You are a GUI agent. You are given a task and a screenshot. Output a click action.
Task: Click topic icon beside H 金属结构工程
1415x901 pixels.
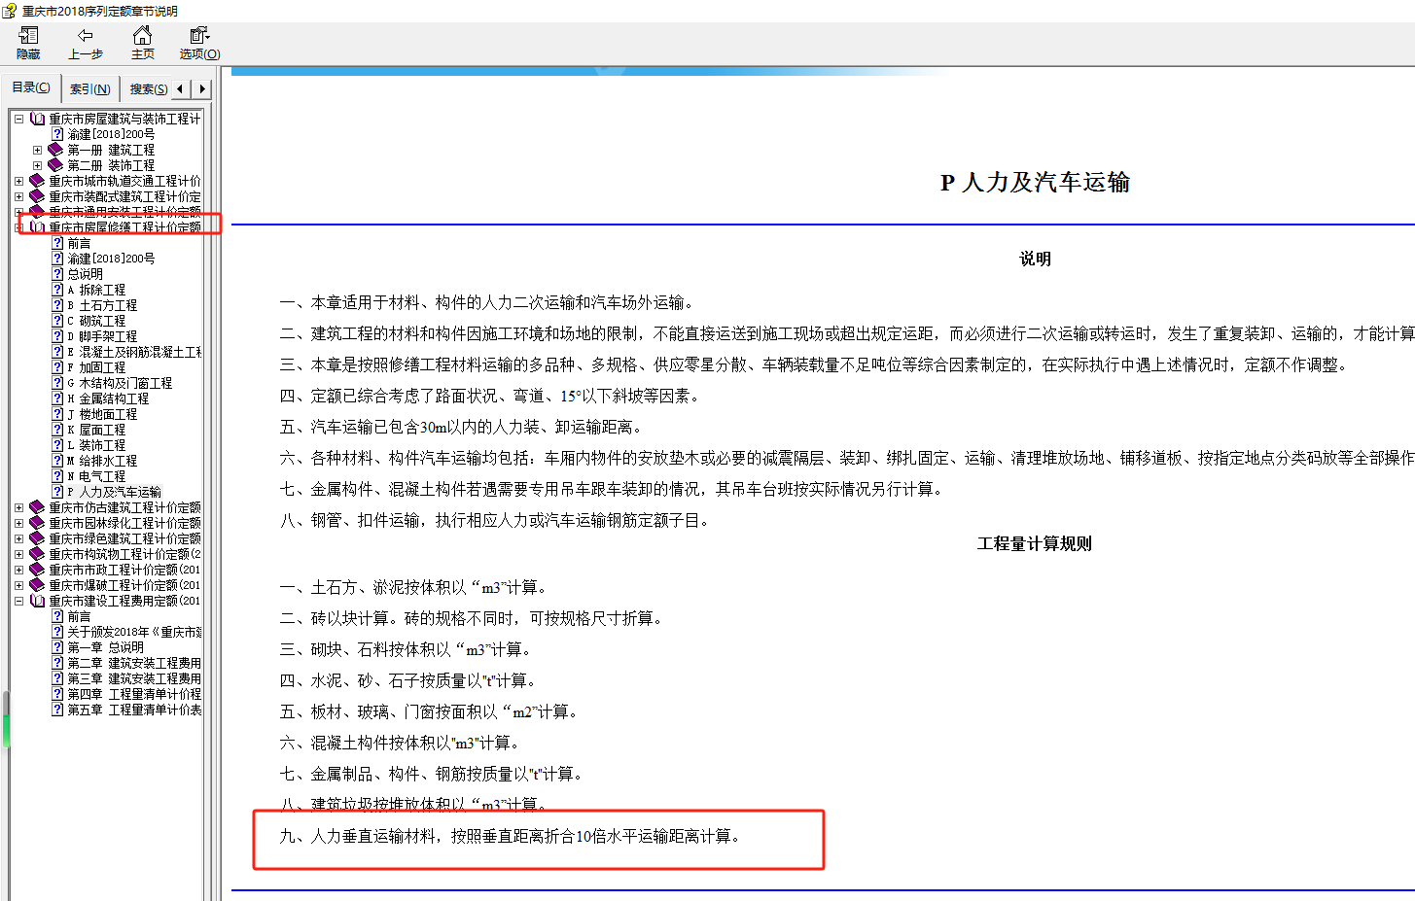click(x=57, y=399)
